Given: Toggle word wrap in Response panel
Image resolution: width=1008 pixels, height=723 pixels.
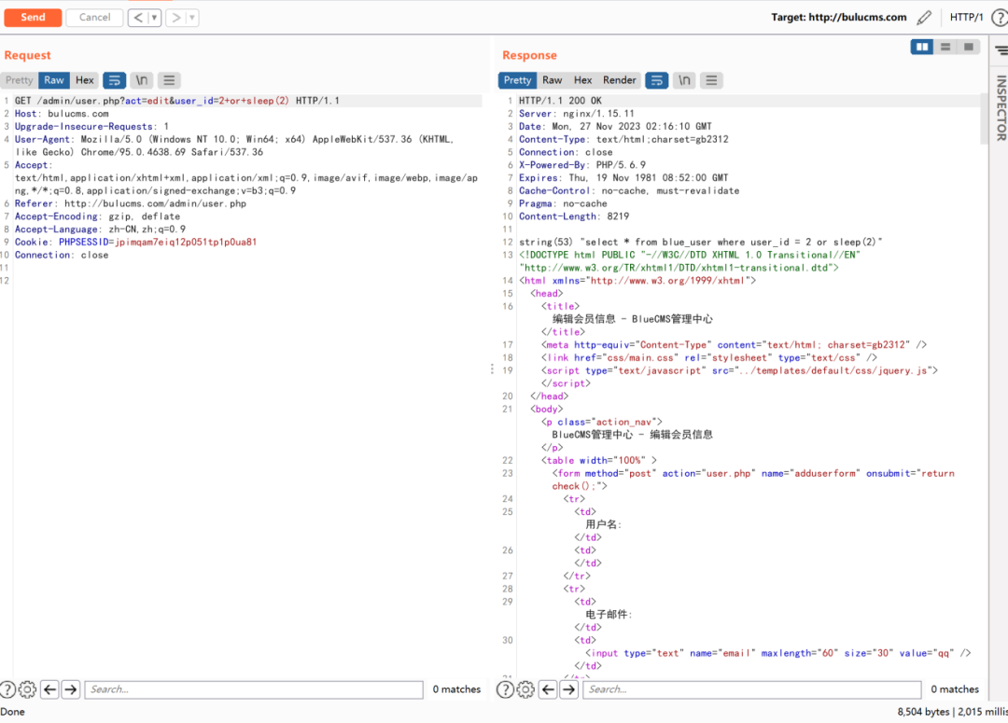Looking at the screenshot, I should coord(657,80).
